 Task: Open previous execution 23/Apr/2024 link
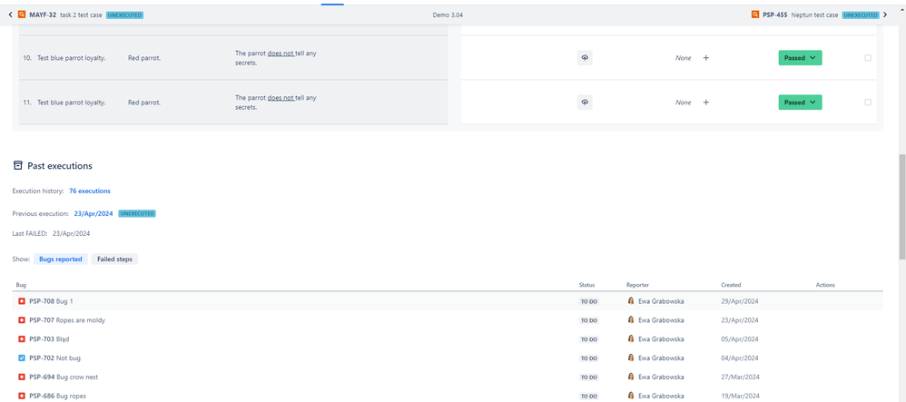click(94, 214)
